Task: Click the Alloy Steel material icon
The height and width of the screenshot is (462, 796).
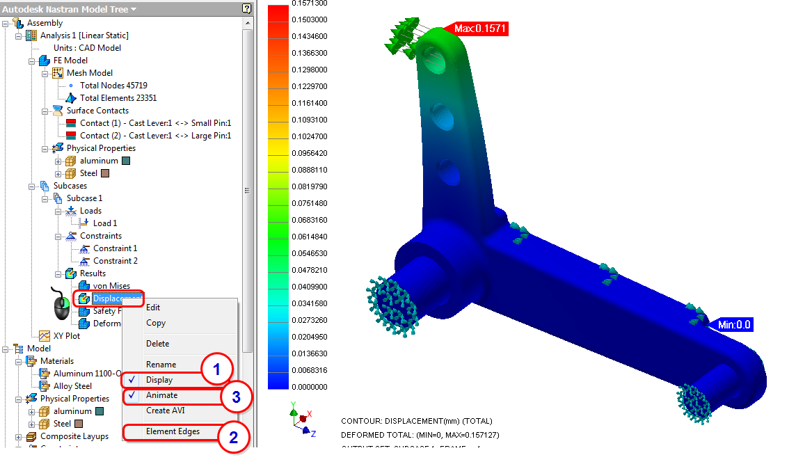Action: coord(45,386)
